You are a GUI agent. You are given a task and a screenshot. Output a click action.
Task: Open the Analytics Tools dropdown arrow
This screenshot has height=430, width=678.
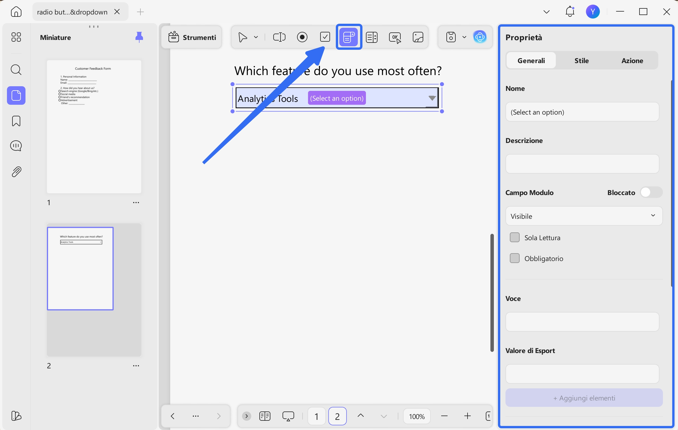coord(432,98)
